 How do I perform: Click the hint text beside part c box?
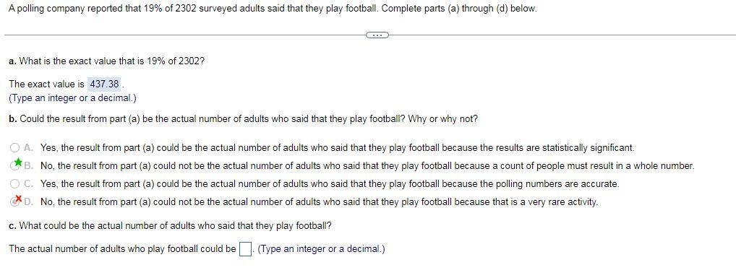pos(321,249)
